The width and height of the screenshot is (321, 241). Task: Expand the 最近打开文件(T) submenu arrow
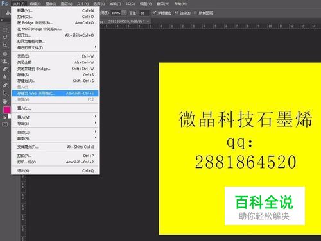click(x=96, y=47)
